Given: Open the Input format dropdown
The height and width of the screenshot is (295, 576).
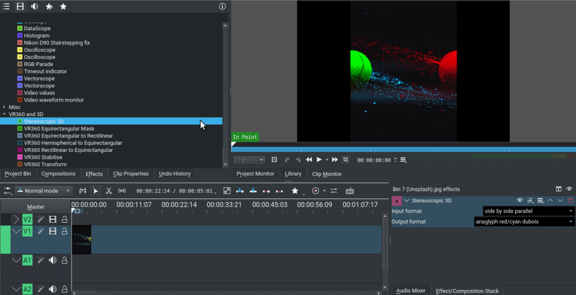Looking at the screenshot, I should pos(528,211).
